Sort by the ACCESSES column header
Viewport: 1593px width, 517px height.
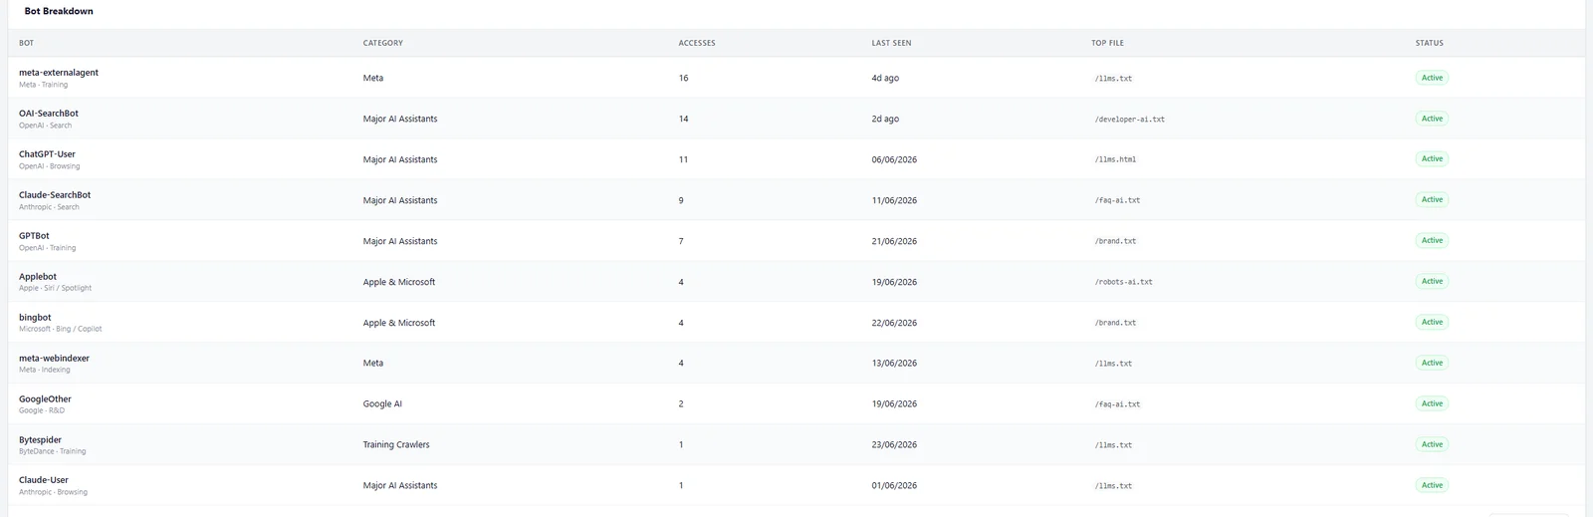(x=697, y=43)
